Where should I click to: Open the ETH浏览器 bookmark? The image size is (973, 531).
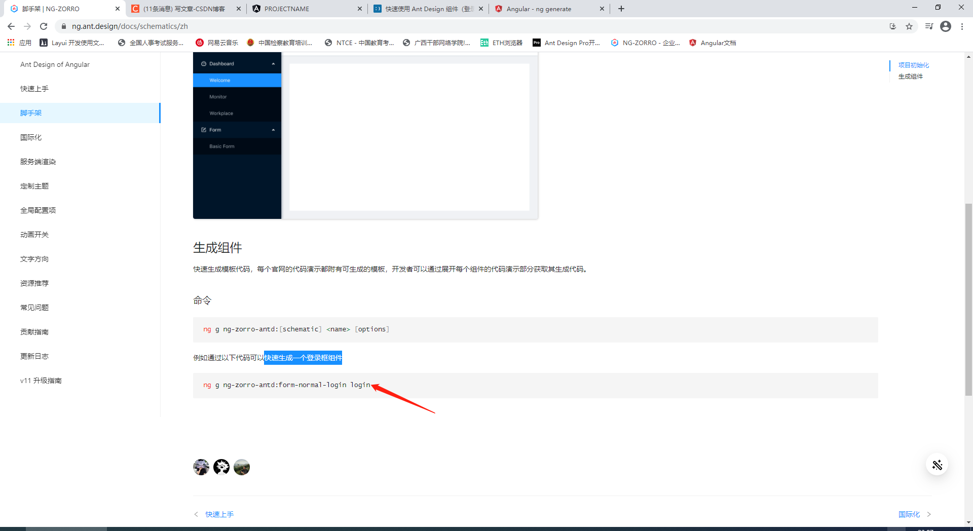point(501,43)
